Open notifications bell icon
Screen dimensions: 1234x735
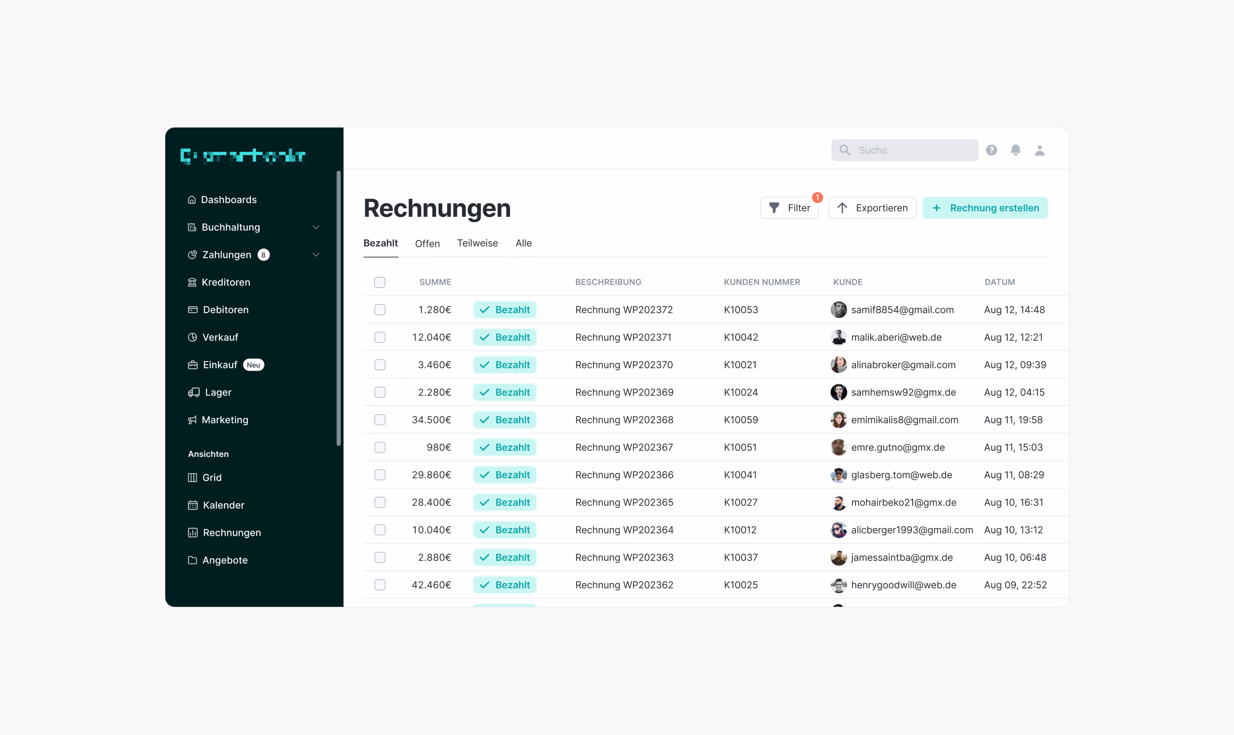pyautogui.click(x=1016, y=150)
